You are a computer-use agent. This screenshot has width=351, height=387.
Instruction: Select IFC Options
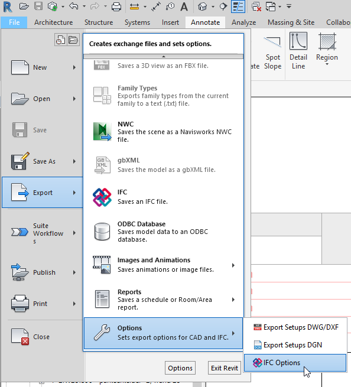[x=295, y=363]
